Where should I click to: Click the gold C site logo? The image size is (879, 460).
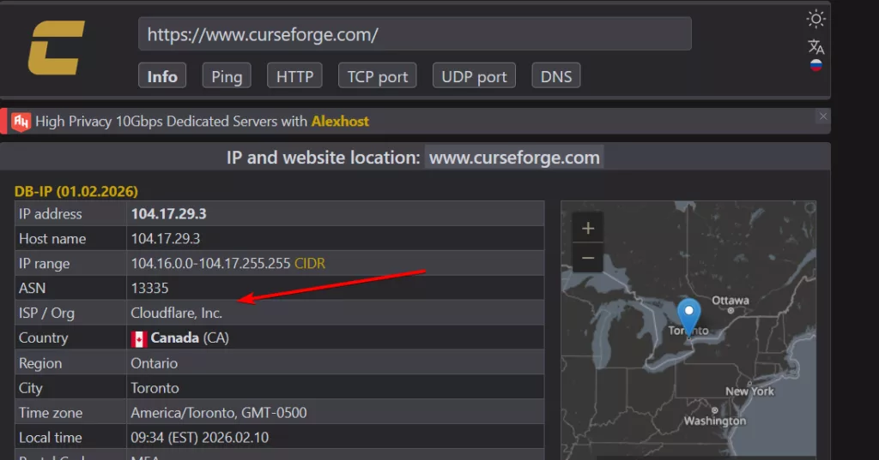click(x=57, y=48)
